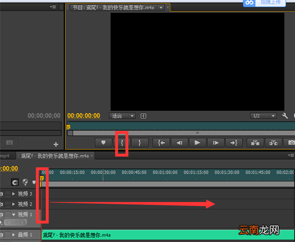Click the left handle of program zoom bar
Screen dimensions: 295x242
[70, 133]
